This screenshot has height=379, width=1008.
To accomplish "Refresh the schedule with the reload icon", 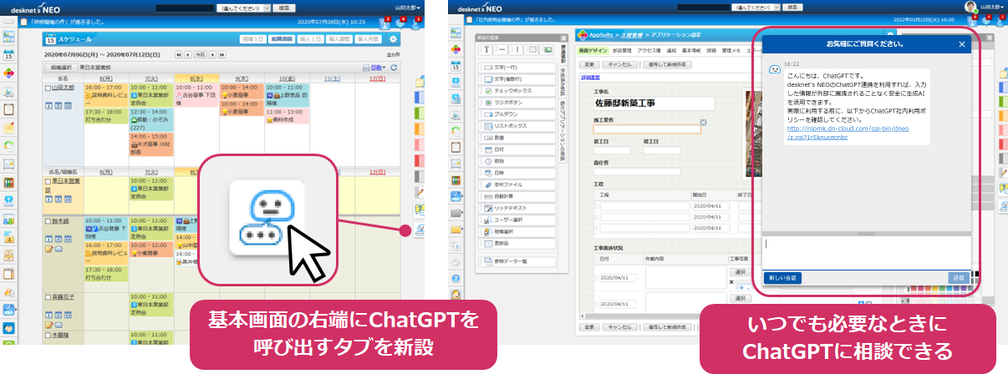I will pos(395,67).
